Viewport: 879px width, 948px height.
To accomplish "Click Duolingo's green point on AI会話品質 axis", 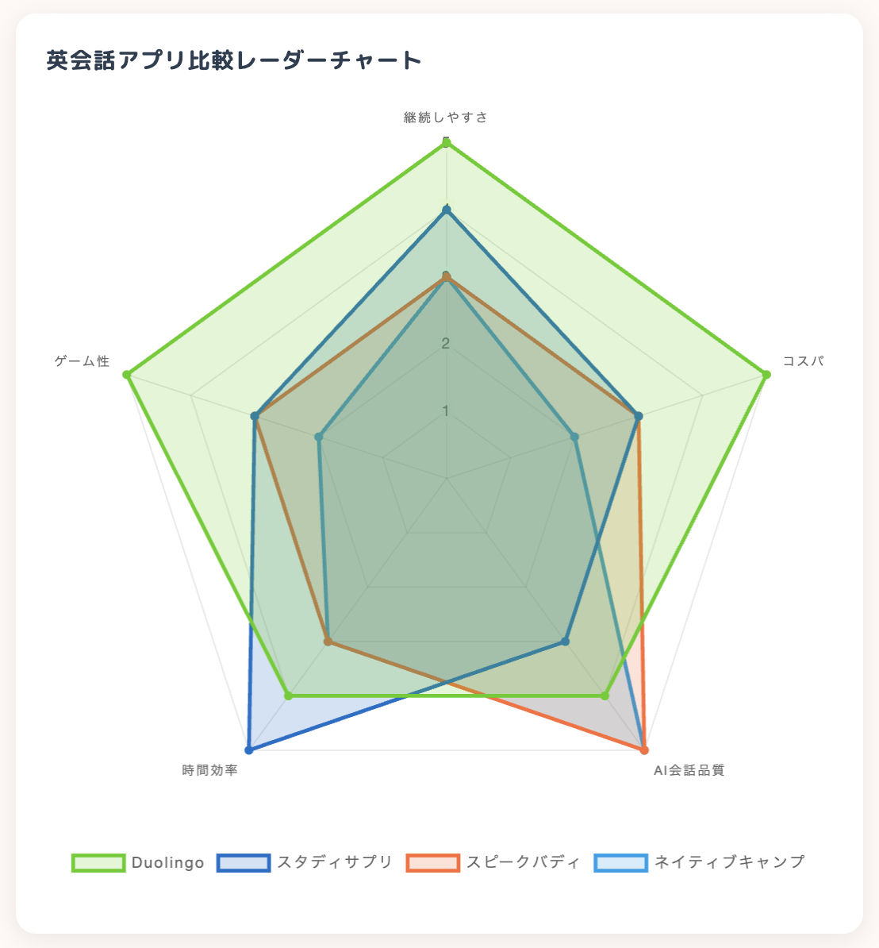I will pos(605,696).
